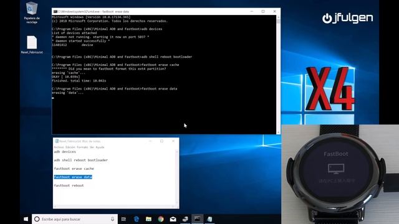Click the 'fastboot reboot' line in Notepad
The image size is (399, 224).
[x=69, y=185]
